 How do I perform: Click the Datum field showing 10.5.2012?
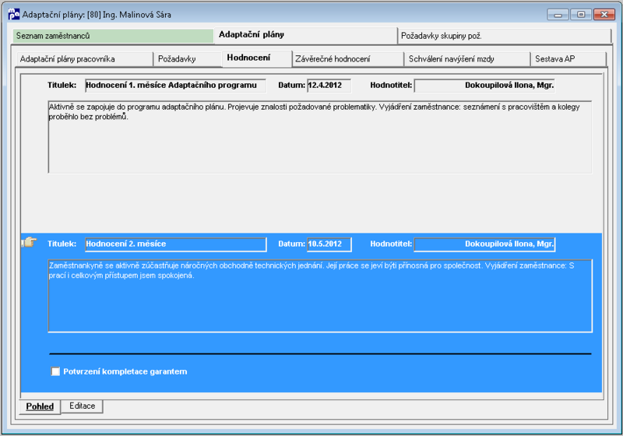click(329, 244)
